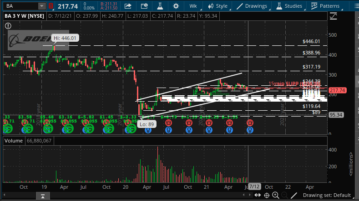Screen dimensions: 359x201
Task: Click the Lo: 89 price bubble
Action: tap(147, 124)
